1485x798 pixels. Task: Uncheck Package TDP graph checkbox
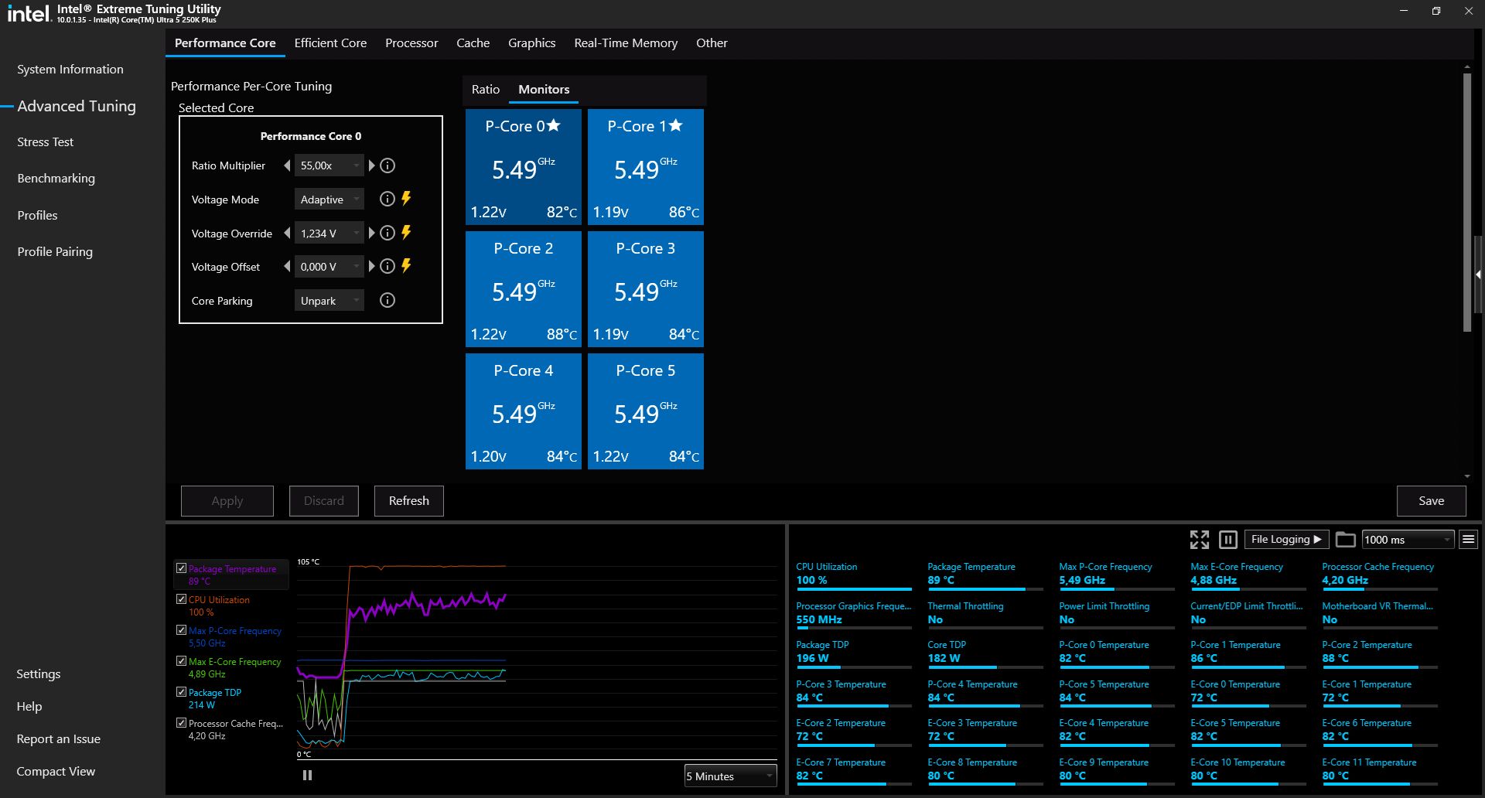(181, 691)
